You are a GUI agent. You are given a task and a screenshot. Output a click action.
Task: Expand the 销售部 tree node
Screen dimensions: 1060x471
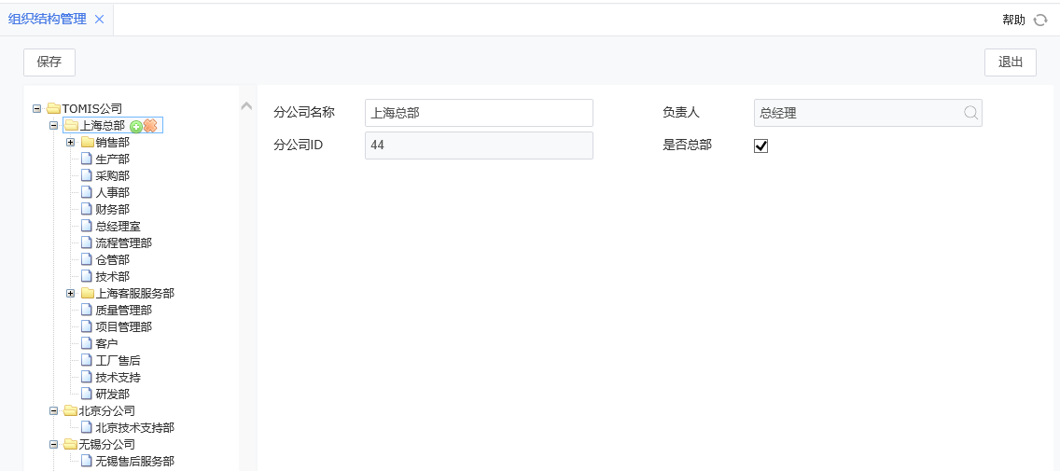click(70, 142)
